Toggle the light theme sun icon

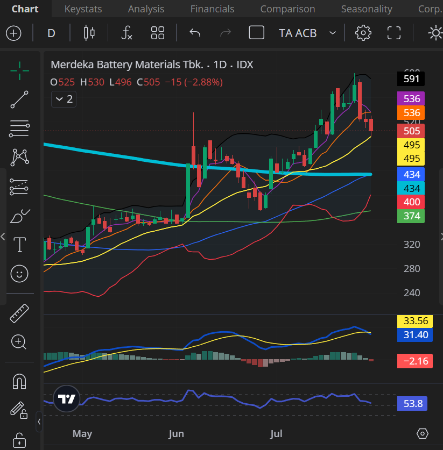[435, 33]
